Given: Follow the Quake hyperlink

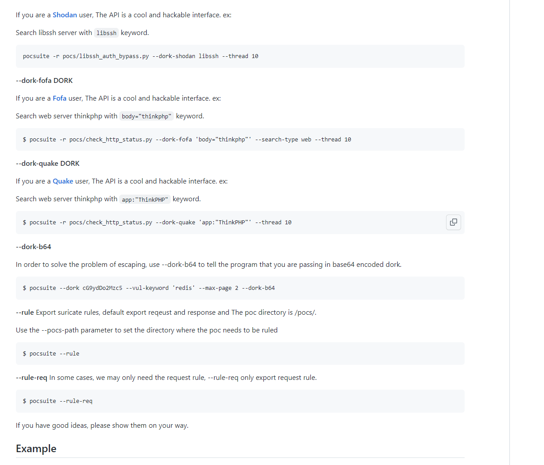Looking at the screenshot, I should pyautogui.click(x=63, y=181).
